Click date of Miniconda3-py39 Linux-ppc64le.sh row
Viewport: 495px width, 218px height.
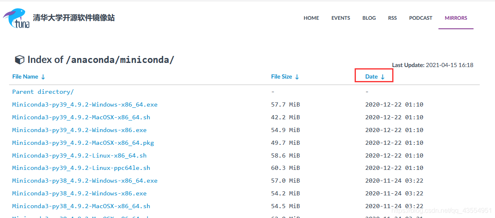394,168
